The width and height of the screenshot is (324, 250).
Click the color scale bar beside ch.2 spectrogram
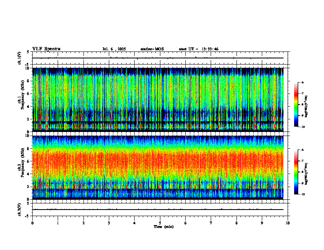(x=296, y=172)
